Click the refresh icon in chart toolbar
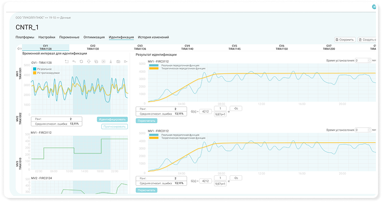This screenshot has width=382, height=202. click(82, 62)
